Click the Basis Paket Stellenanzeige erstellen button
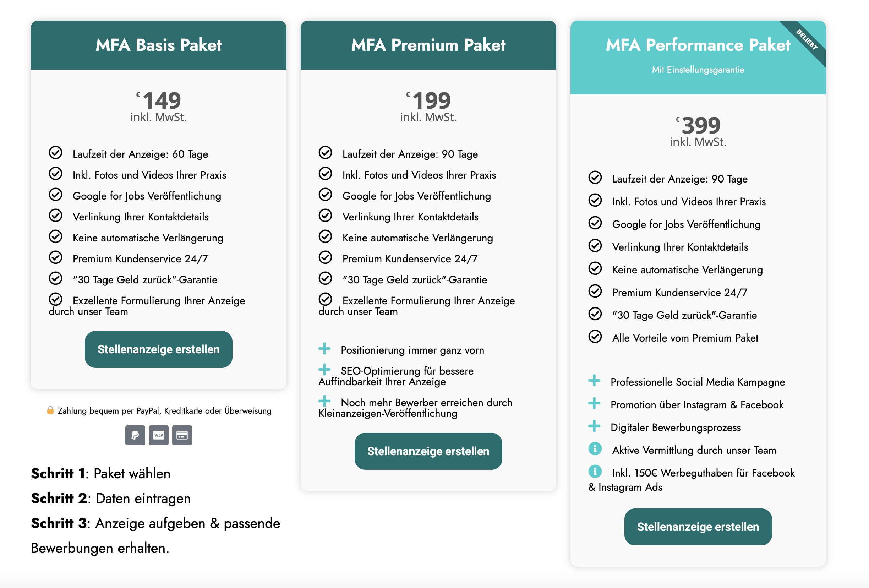This screenshot has width=869, height=588. pyautogui.click(x=159, y=349)
